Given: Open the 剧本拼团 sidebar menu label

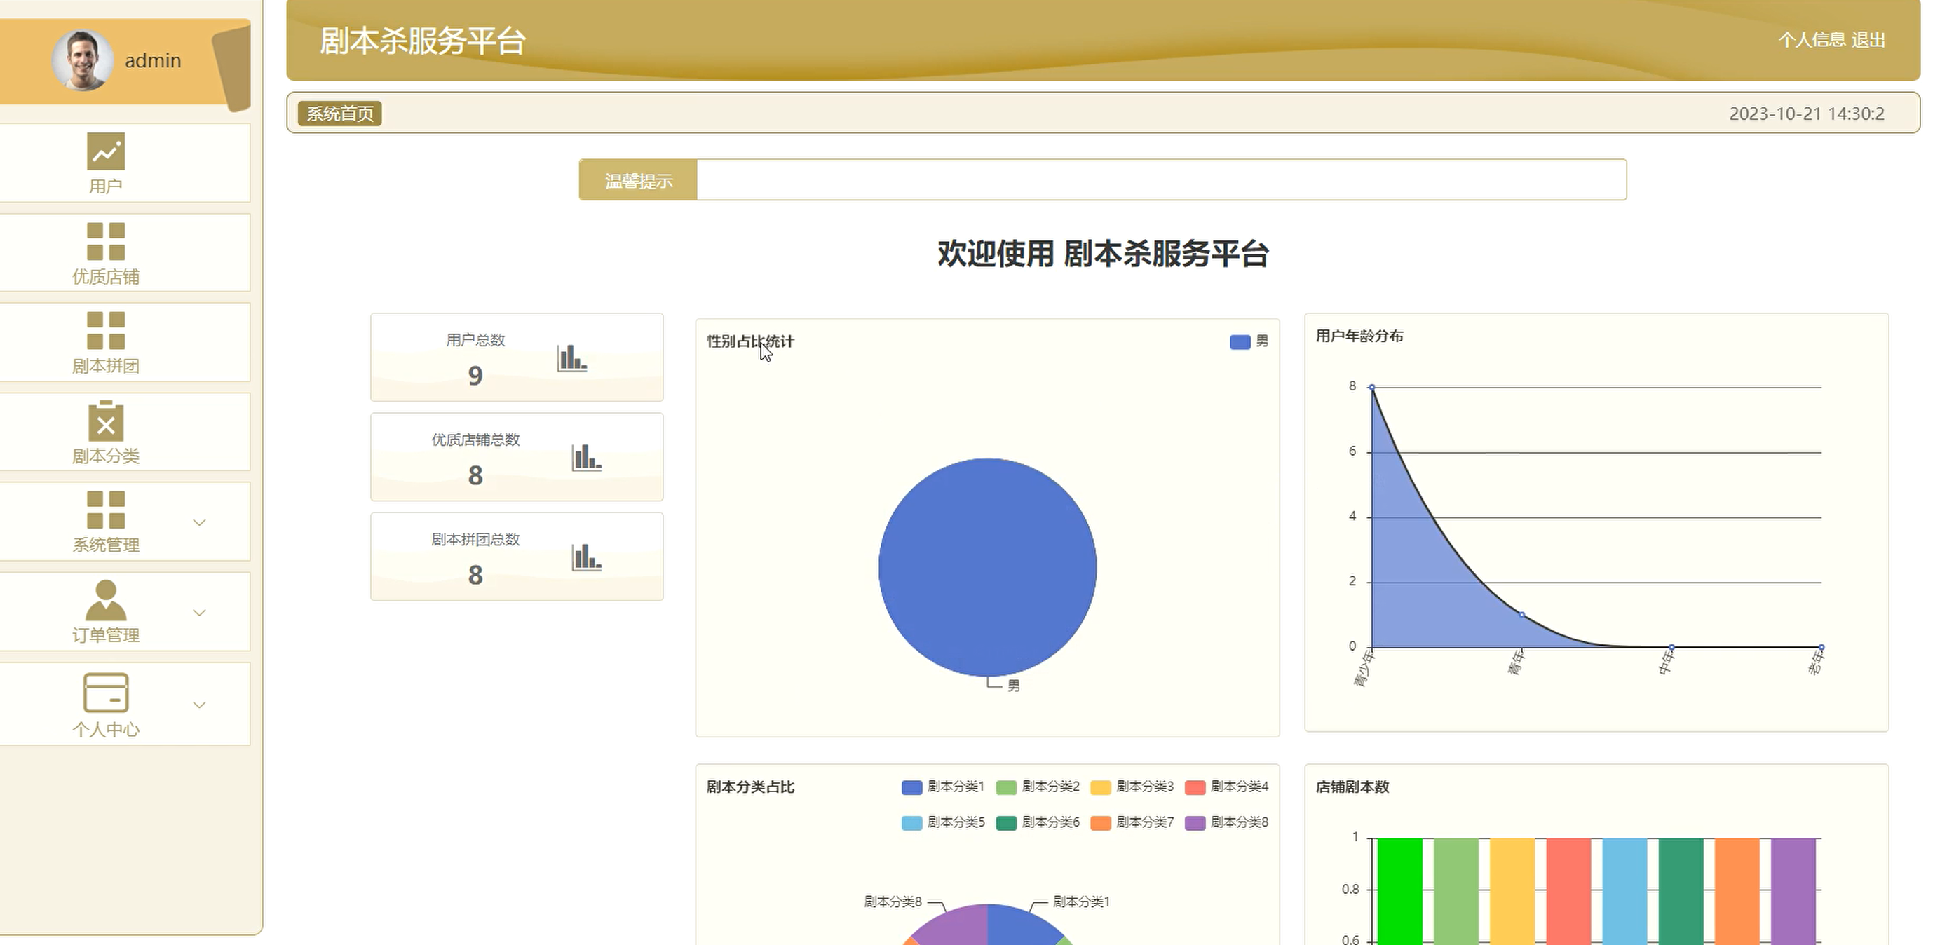Looking at the screenshot, I should pyautogui.click(x=105, y=365).
